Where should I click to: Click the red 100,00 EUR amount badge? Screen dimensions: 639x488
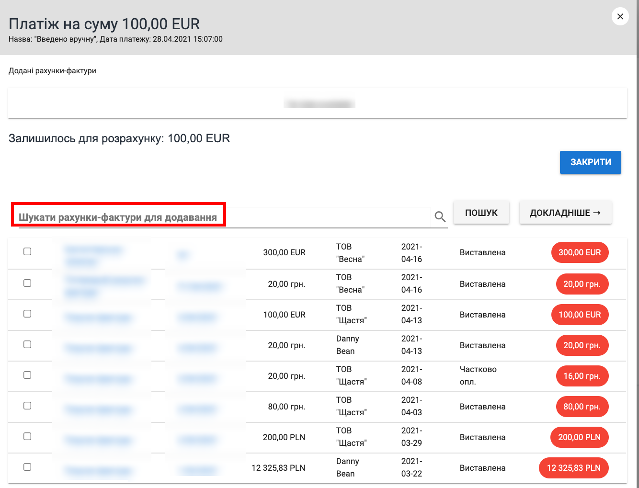pyautogui.click(x=580, y=315)
